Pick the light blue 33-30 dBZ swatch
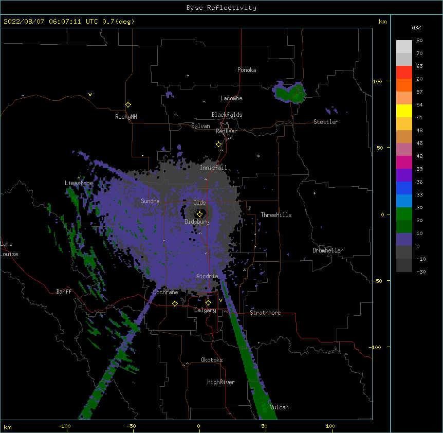This screenshot has height=433, width=443. (404, 201)
